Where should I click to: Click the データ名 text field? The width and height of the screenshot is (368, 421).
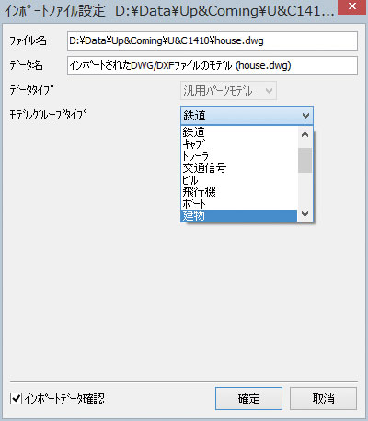tap(213, 65)
